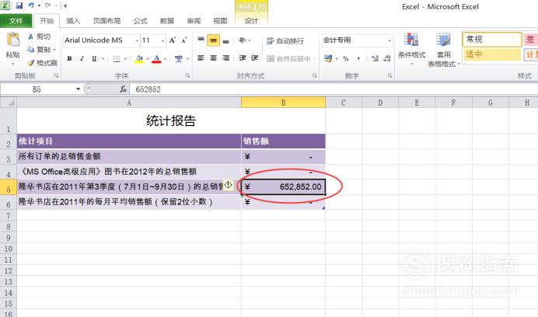Click the Copy (复制) icon
538x317 pixels.
click(31, 50)
